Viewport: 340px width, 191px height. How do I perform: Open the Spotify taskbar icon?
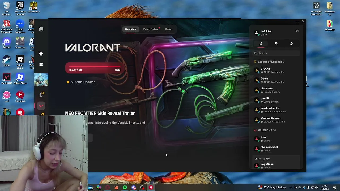point(125,188)
